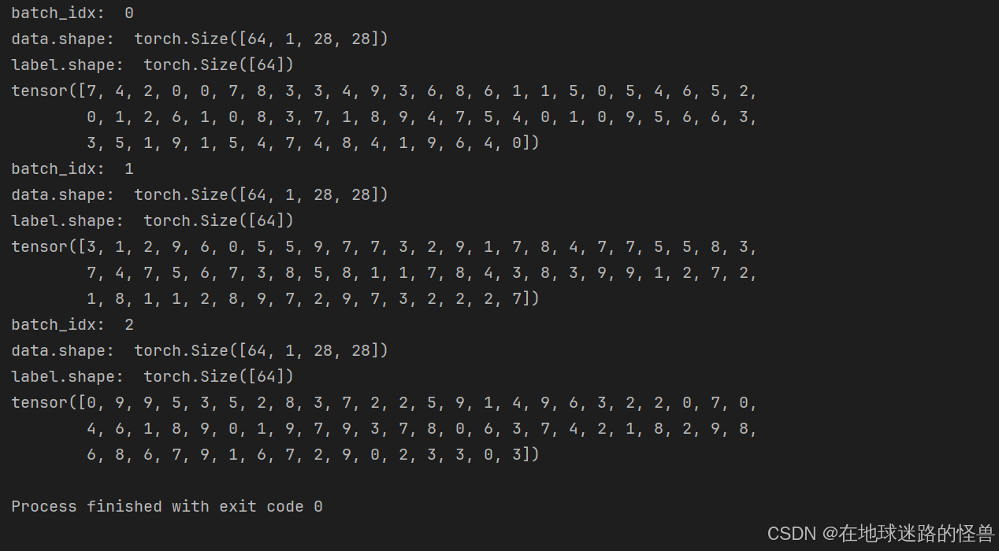Click the 'batch_idx: 0' output line
The height and width of the screenshot is (551, 999).
pos(72,13)
